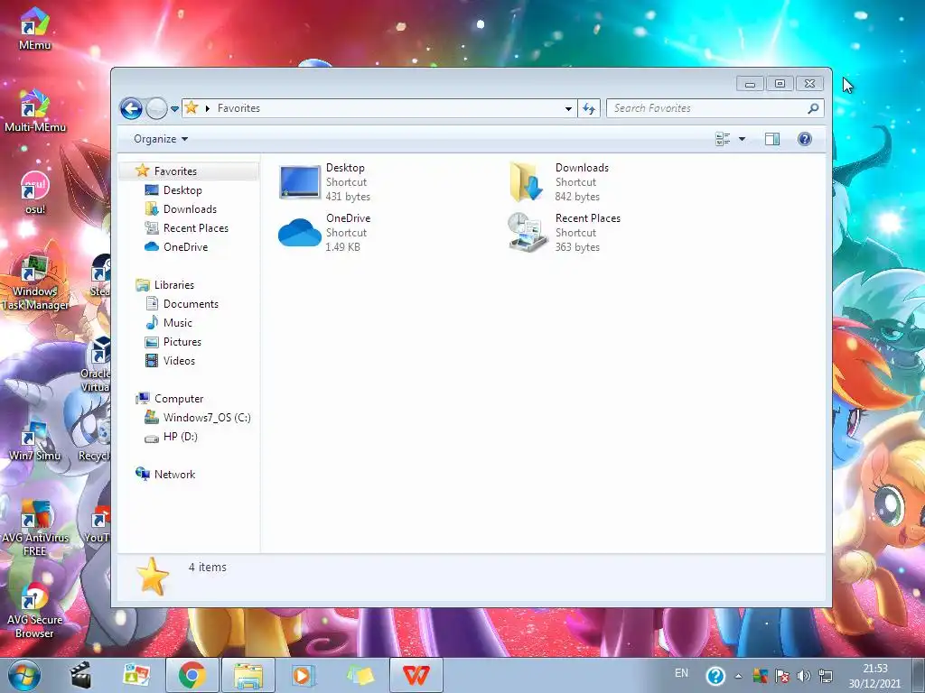
Task: Select the Desktop shortcut icon in file list
Action: pos(300,182)
